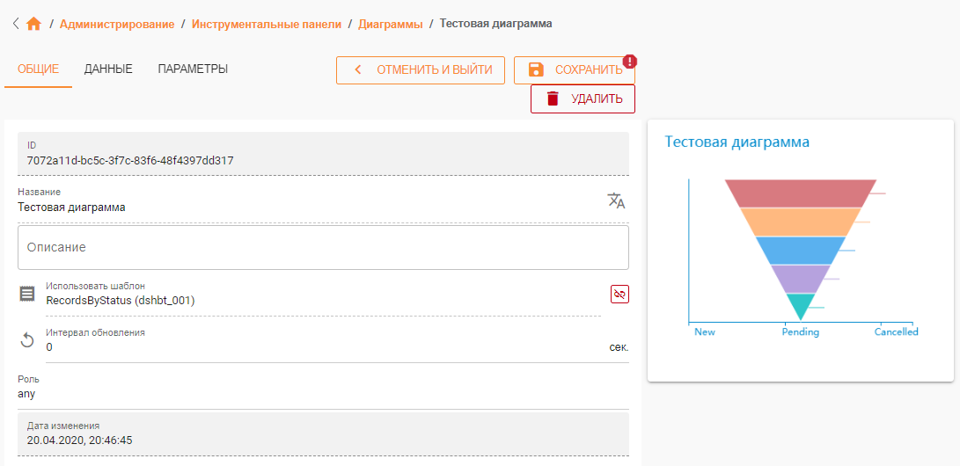Click the red top segment of the funnel chart
The height and width of the screenshot is (466, 960).
(801, 193)
